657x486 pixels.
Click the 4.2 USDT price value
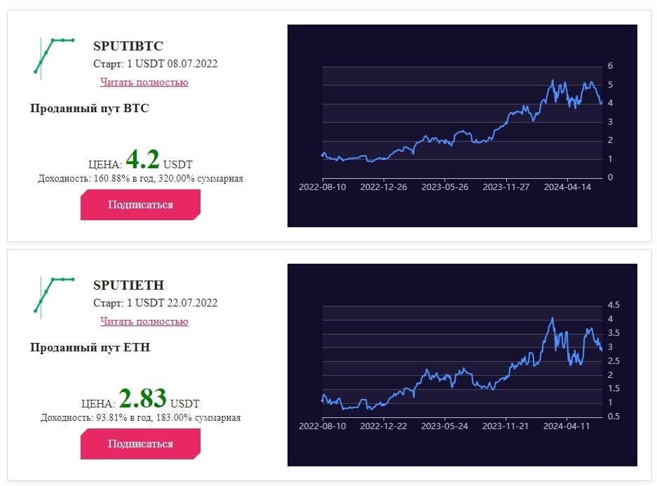[142, 159]
